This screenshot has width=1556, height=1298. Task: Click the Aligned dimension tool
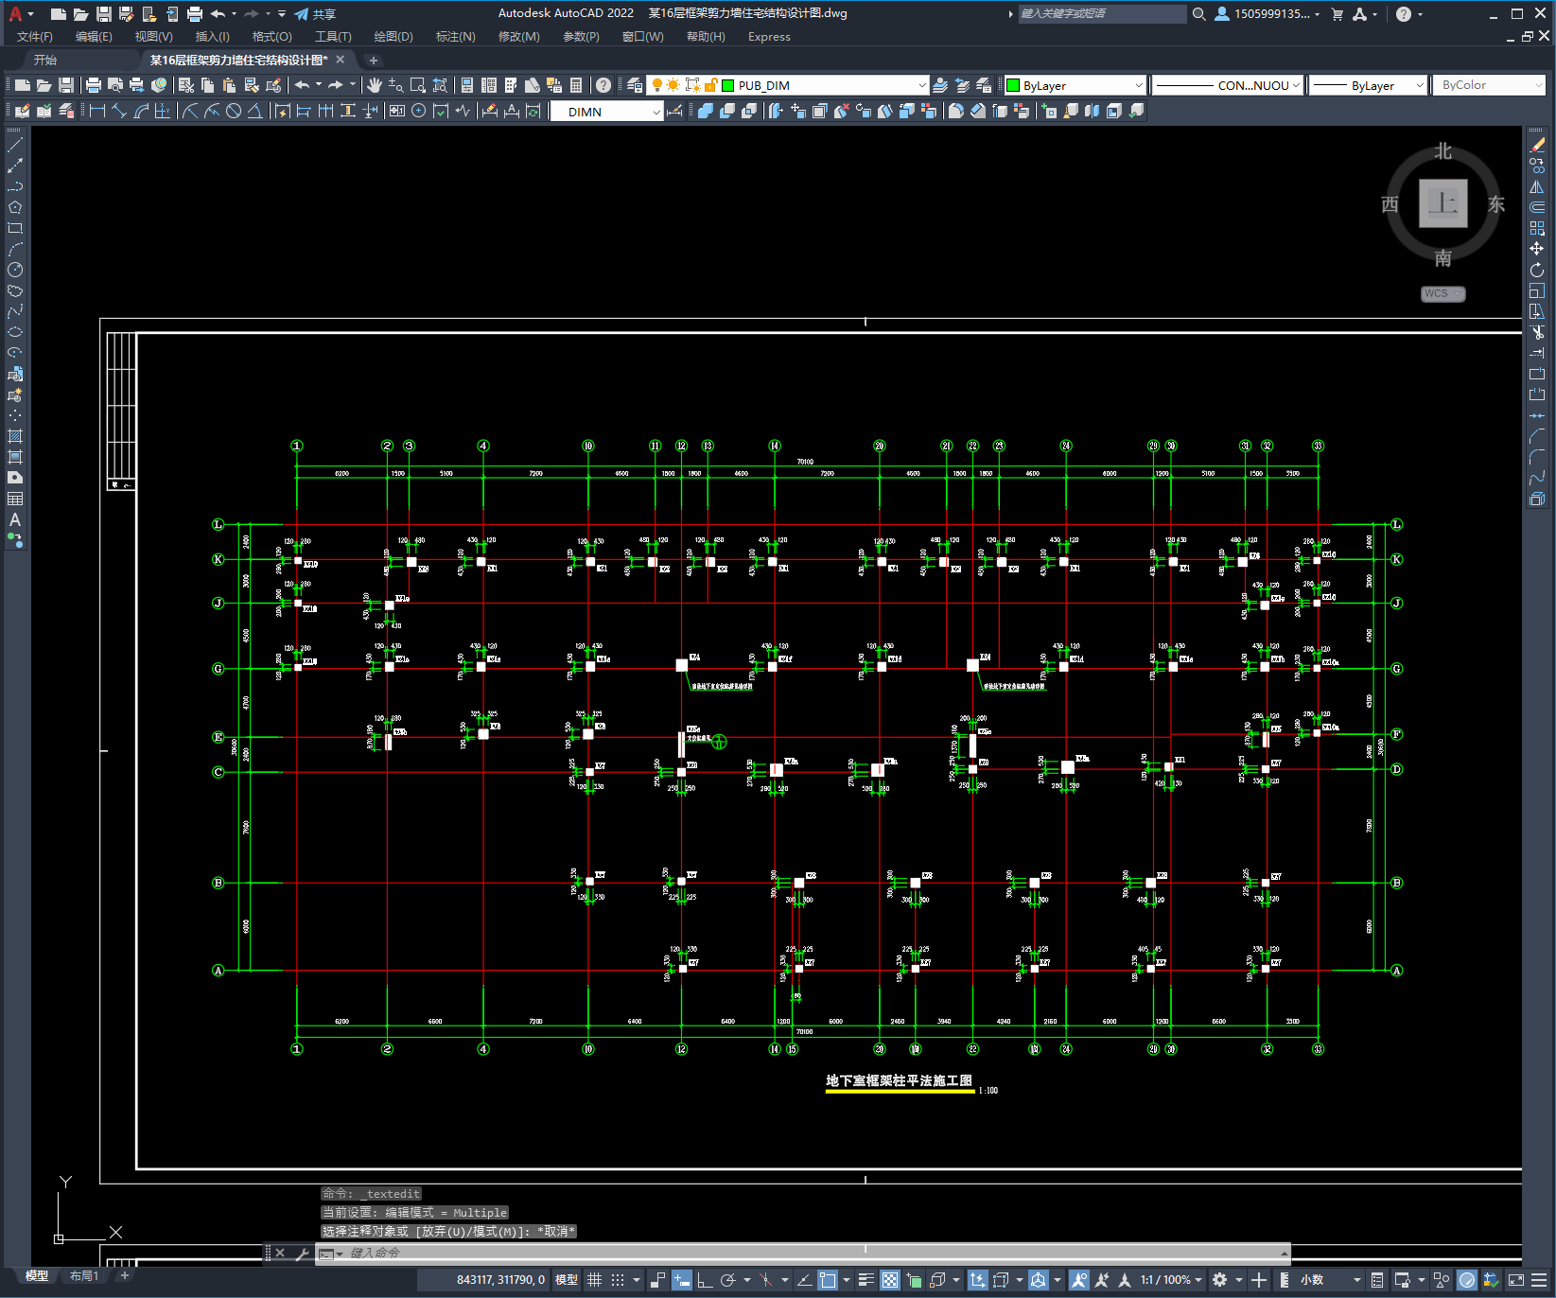(x=118, y=112)
